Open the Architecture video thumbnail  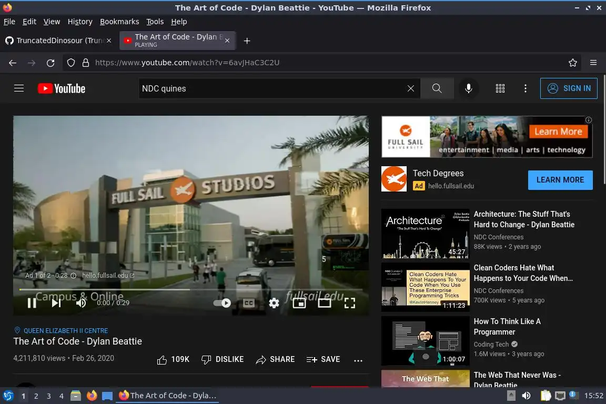coord(425,234)
